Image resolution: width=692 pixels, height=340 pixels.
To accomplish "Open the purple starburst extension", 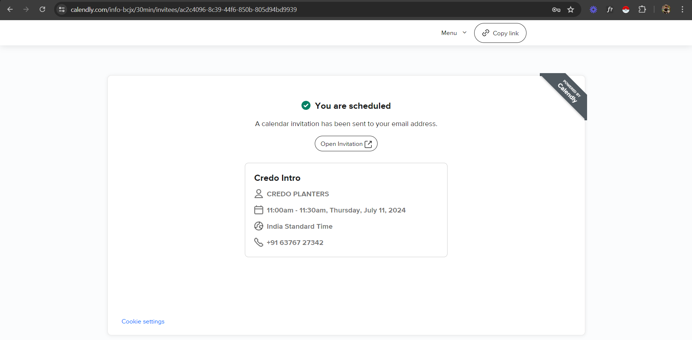I will [x=593, y=10].
